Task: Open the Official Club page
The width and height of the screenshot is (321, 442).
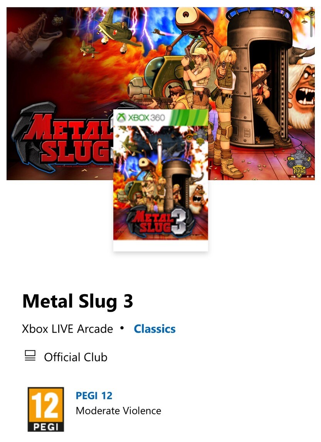Action: pyautogui.click(x=76, y=357)
